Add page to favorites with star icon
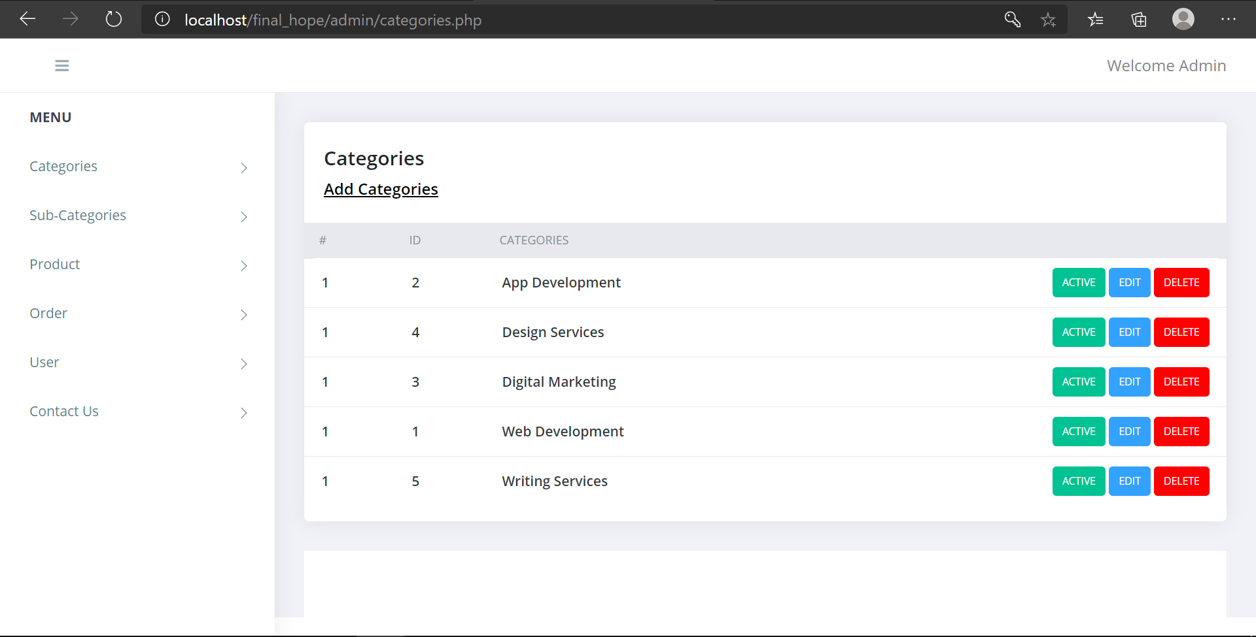Viewport: 1256px width, 637px height. (1048, 20)
